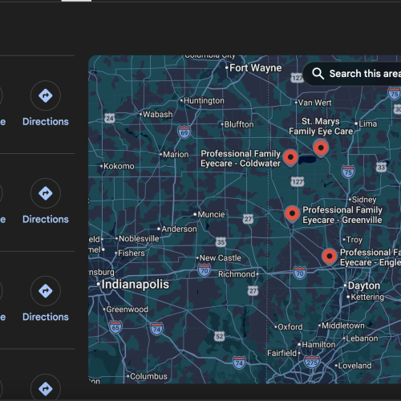
Task: Click the Fort Wayne city label
Action: (255, 68)
